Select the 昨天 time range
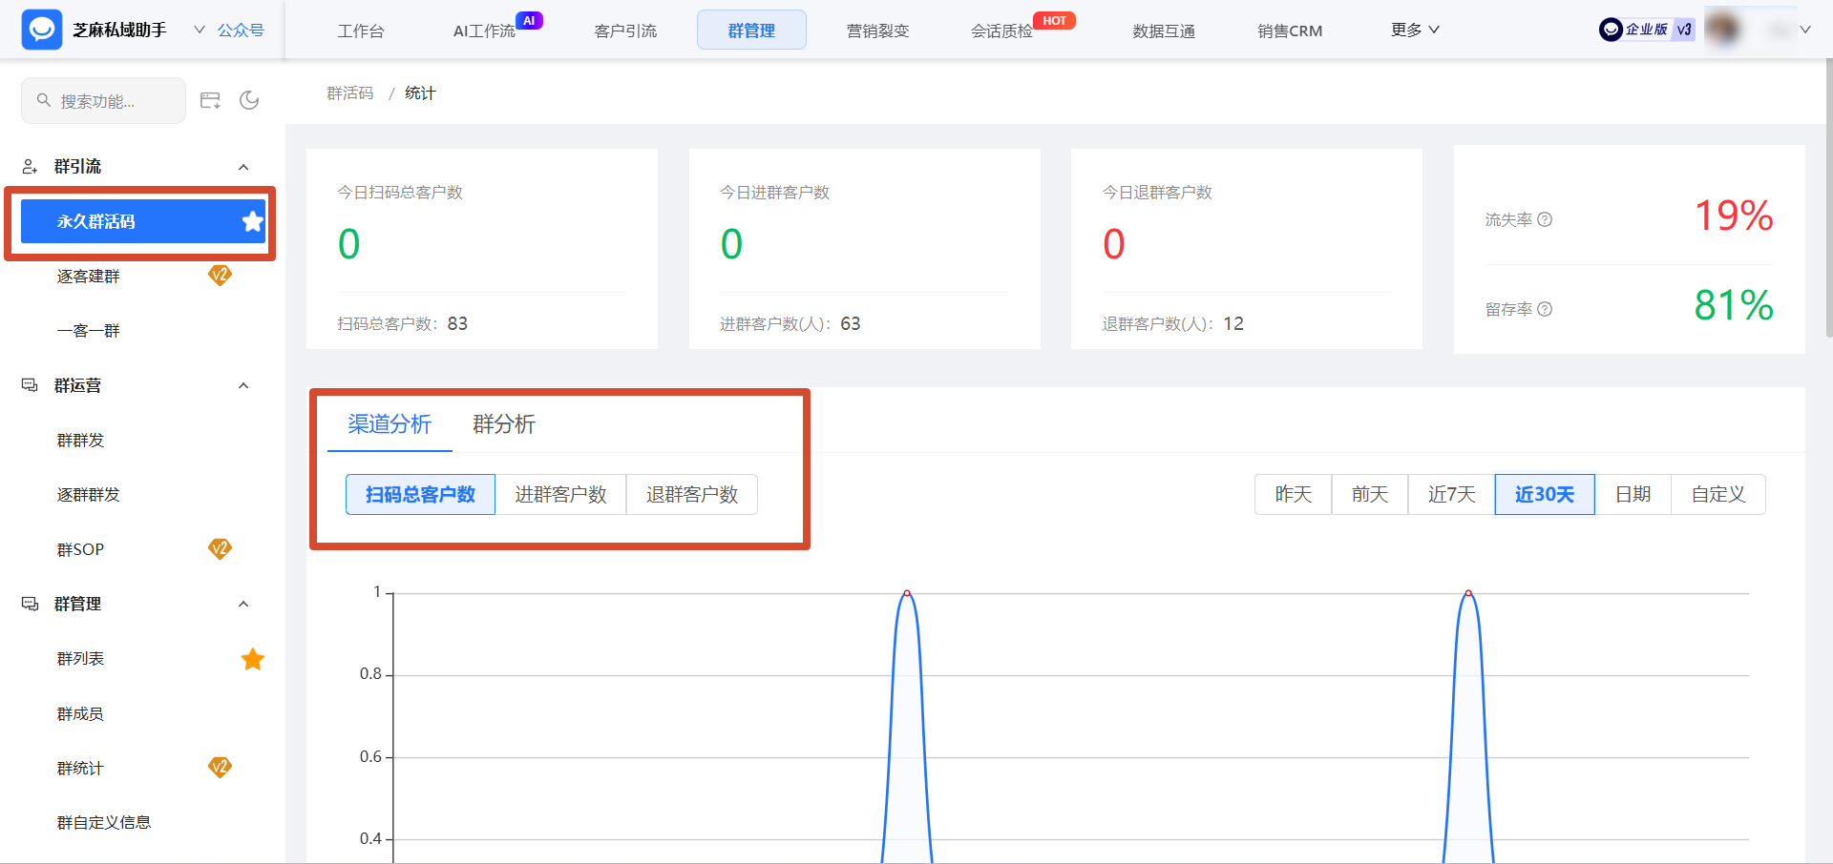Viewport: 1833px width, 864px height. pyautogui.click(x=1294, y=494)
